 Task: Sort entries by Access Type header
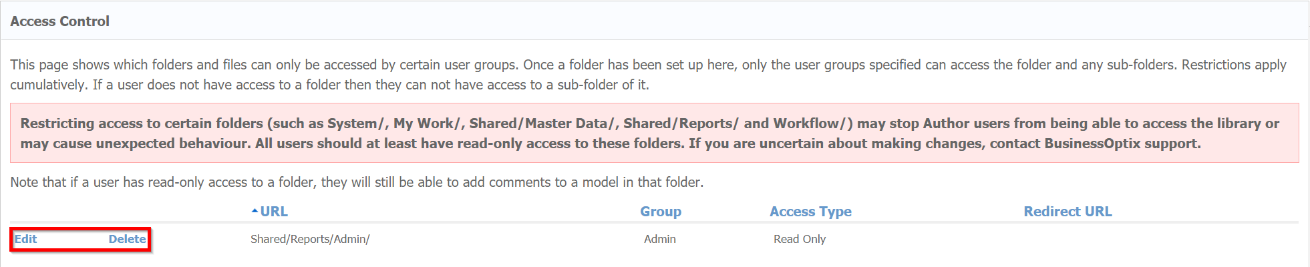810,212
